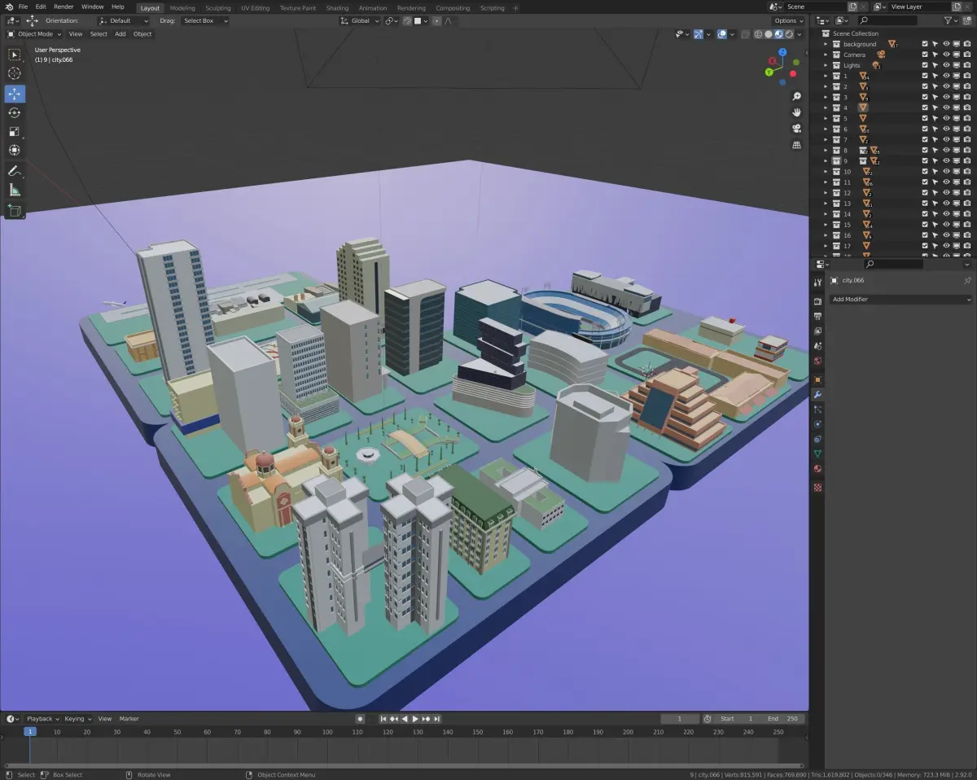Toggle viewport monitor icon for collection 15
Viewport: 977px width, 780px height.
[957, 225]
